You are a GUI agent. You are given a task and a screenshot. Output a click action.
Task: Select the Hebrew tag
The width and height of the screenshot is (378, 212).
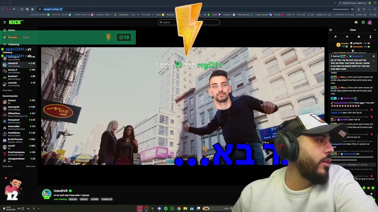click(73, 199)
